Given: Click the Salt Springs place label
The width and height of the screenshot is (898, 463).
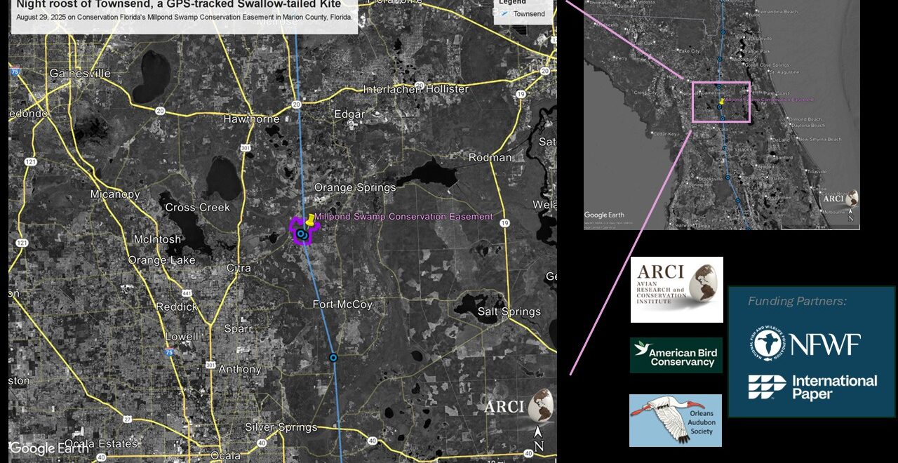Looking at the screenshot, I should (x=509, y=311).
